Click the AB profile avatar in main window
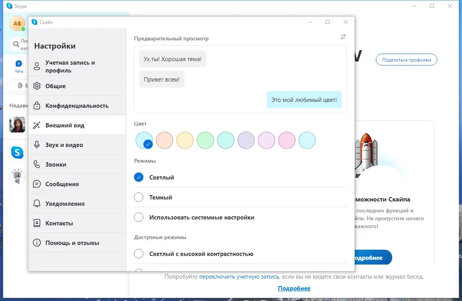Screen dimensions: 462x301 click(x=17, y=23)
